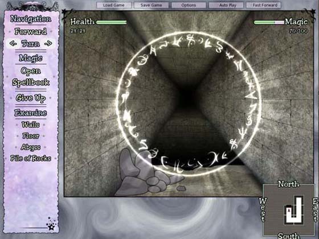Move Forward in the corridor
Image resolution: width=319 pixels, height=239 pixels.
click(x=31, y=31)
